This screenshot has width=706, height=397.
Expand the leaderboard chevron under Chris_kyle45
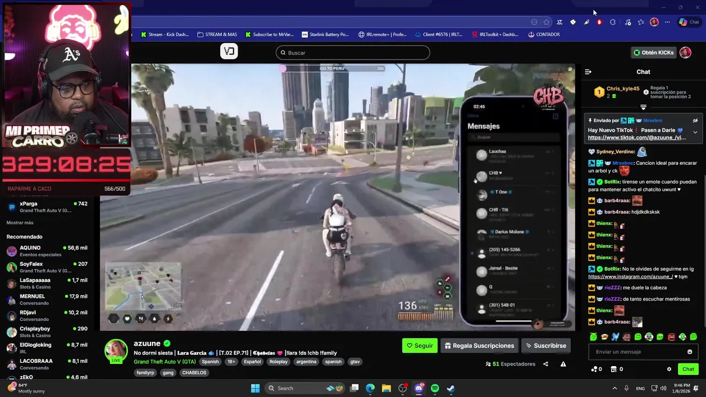click(643, 108)
